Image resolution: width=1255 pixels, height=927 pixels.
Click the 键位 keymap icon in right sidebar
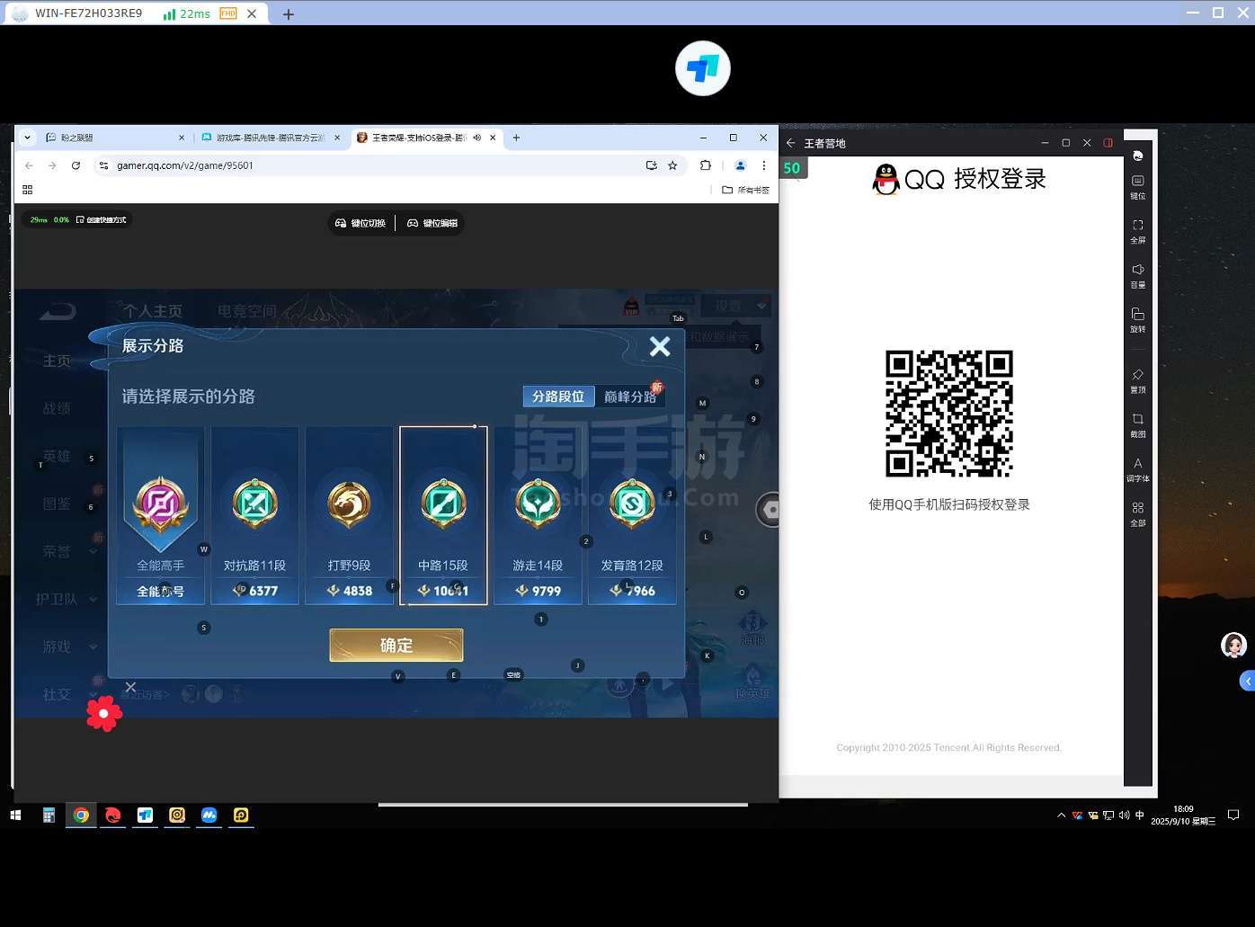1137,186
